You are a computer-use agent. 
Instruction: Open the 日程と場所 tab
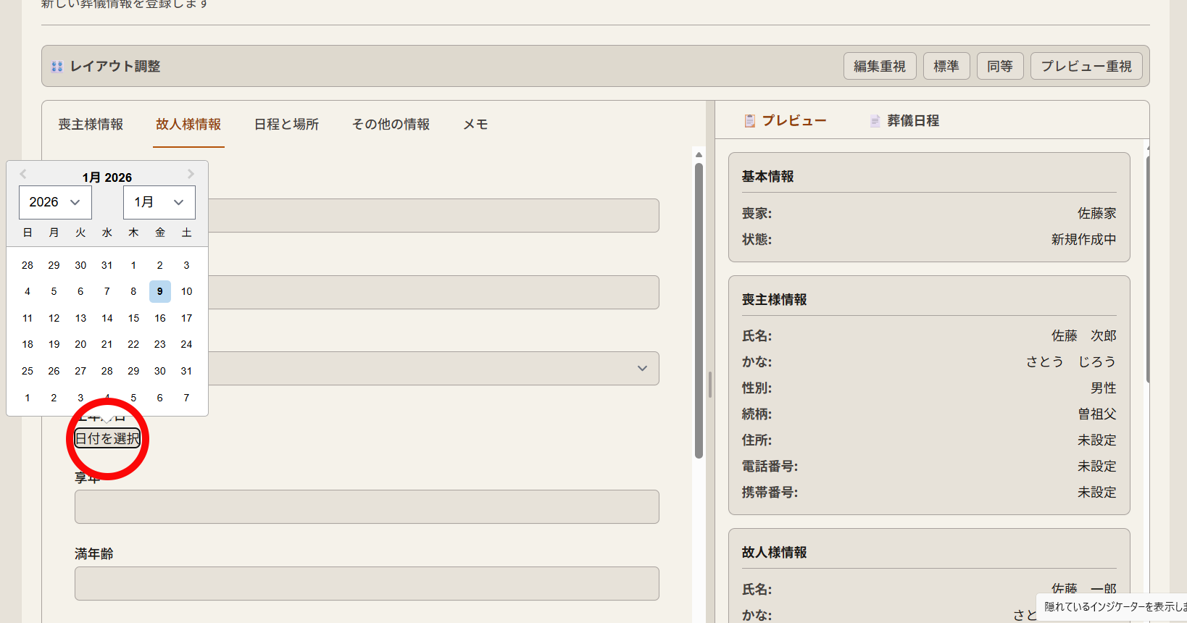pyautogui.click(x=286, y=125)
